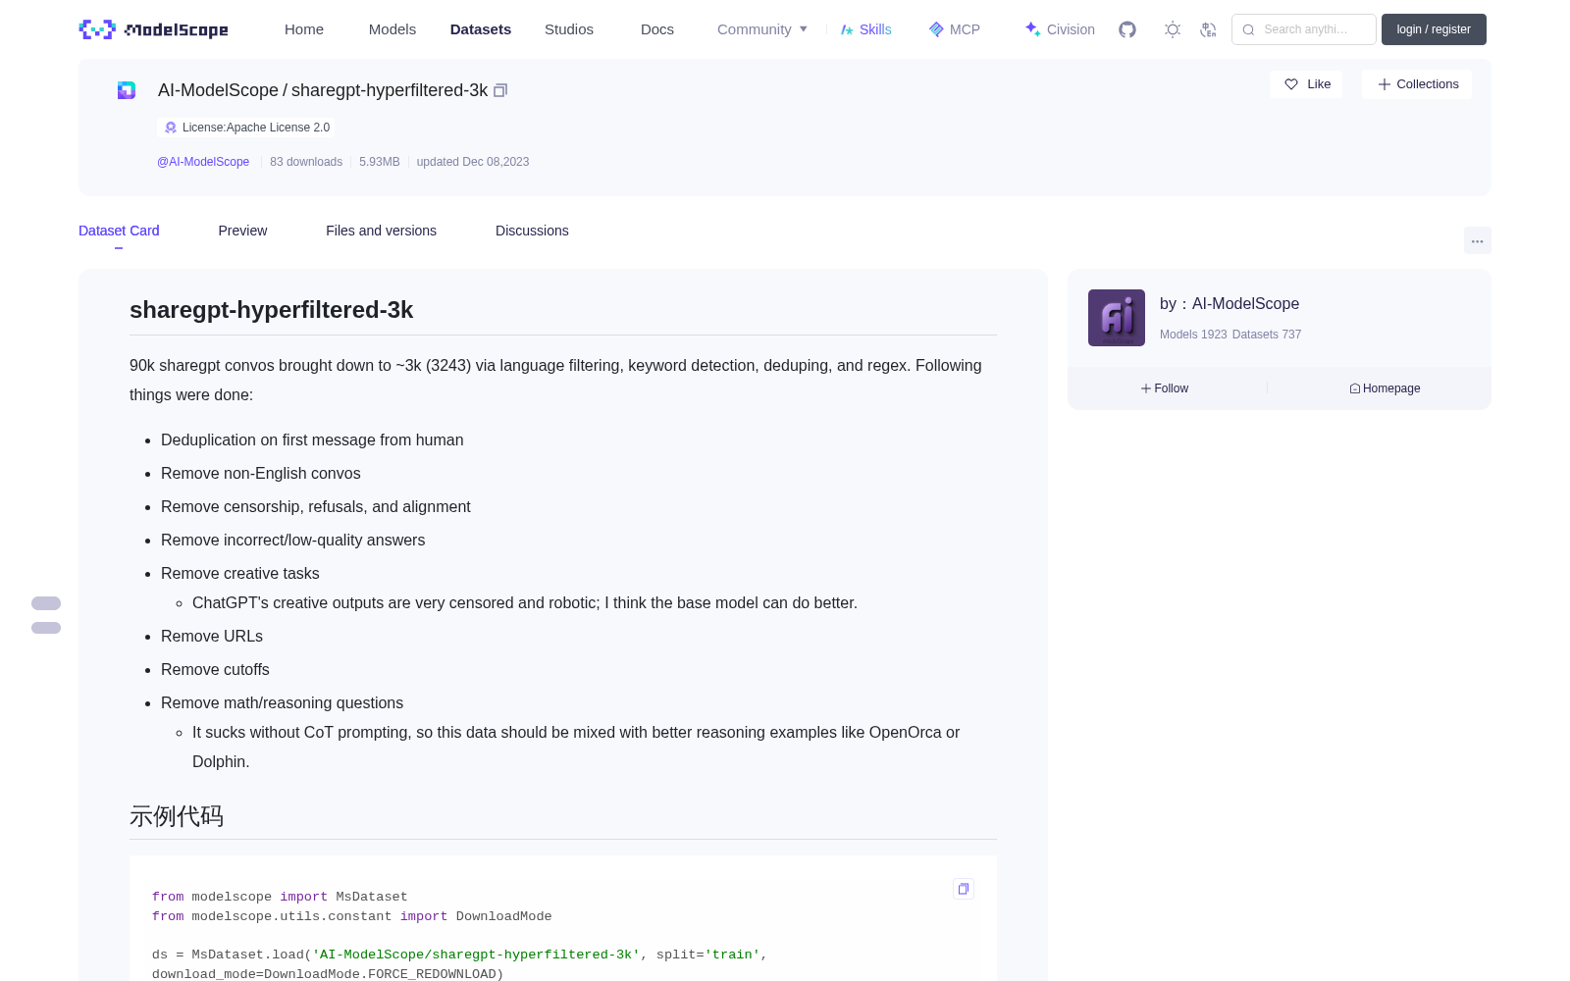Open the organization Homepage link
The image size is (1570, 981).
(x=1385, y=388)
